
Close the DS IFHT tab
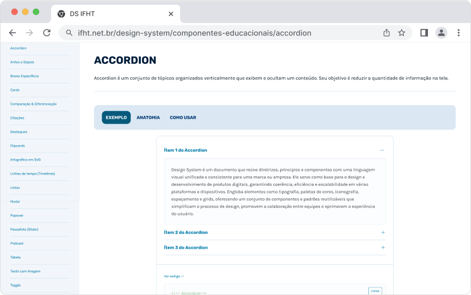pyautogui.click(x=171, y=14)
